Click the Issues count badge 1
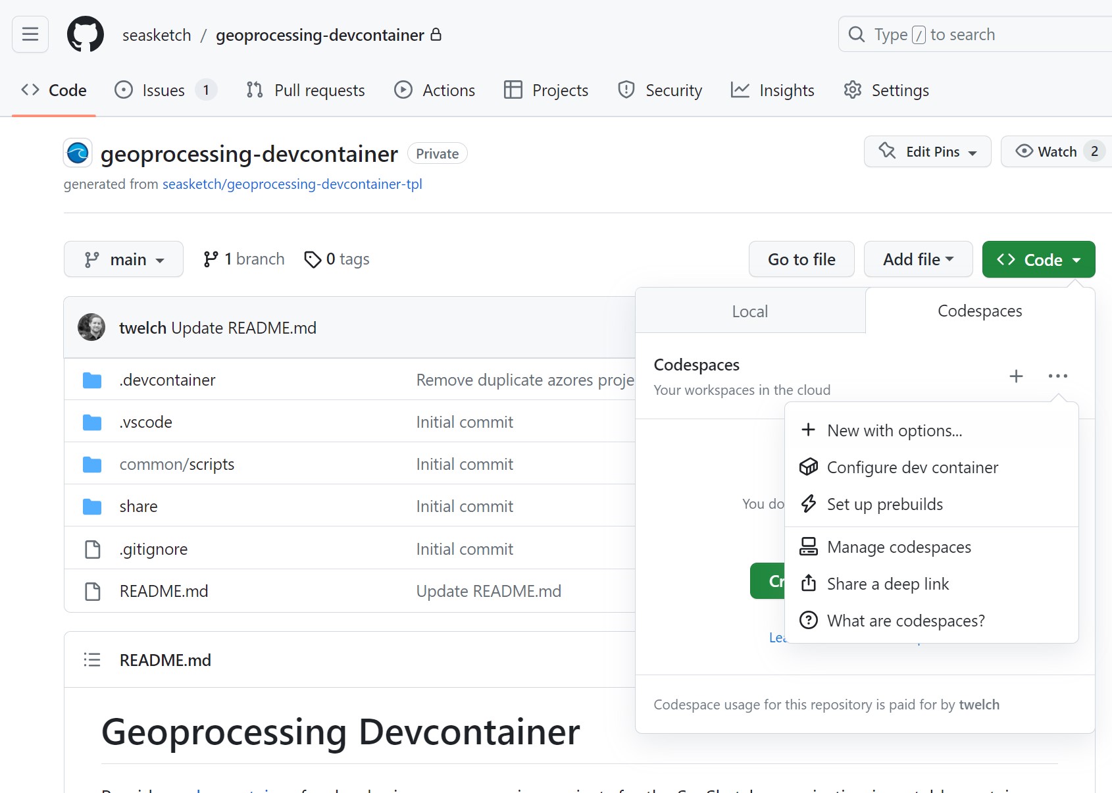The height and width of the screenshot is (793, 1112). [206, 90]
